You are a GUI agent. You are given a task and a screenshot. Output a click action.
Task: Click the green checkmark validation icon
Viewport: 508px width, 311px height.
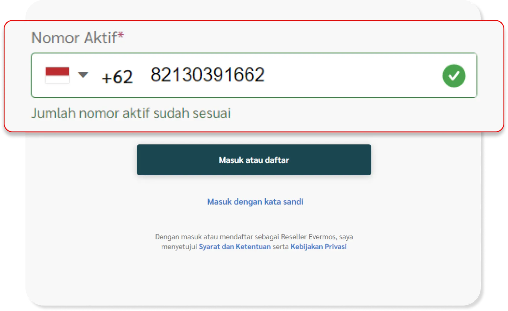pos(454,76)
